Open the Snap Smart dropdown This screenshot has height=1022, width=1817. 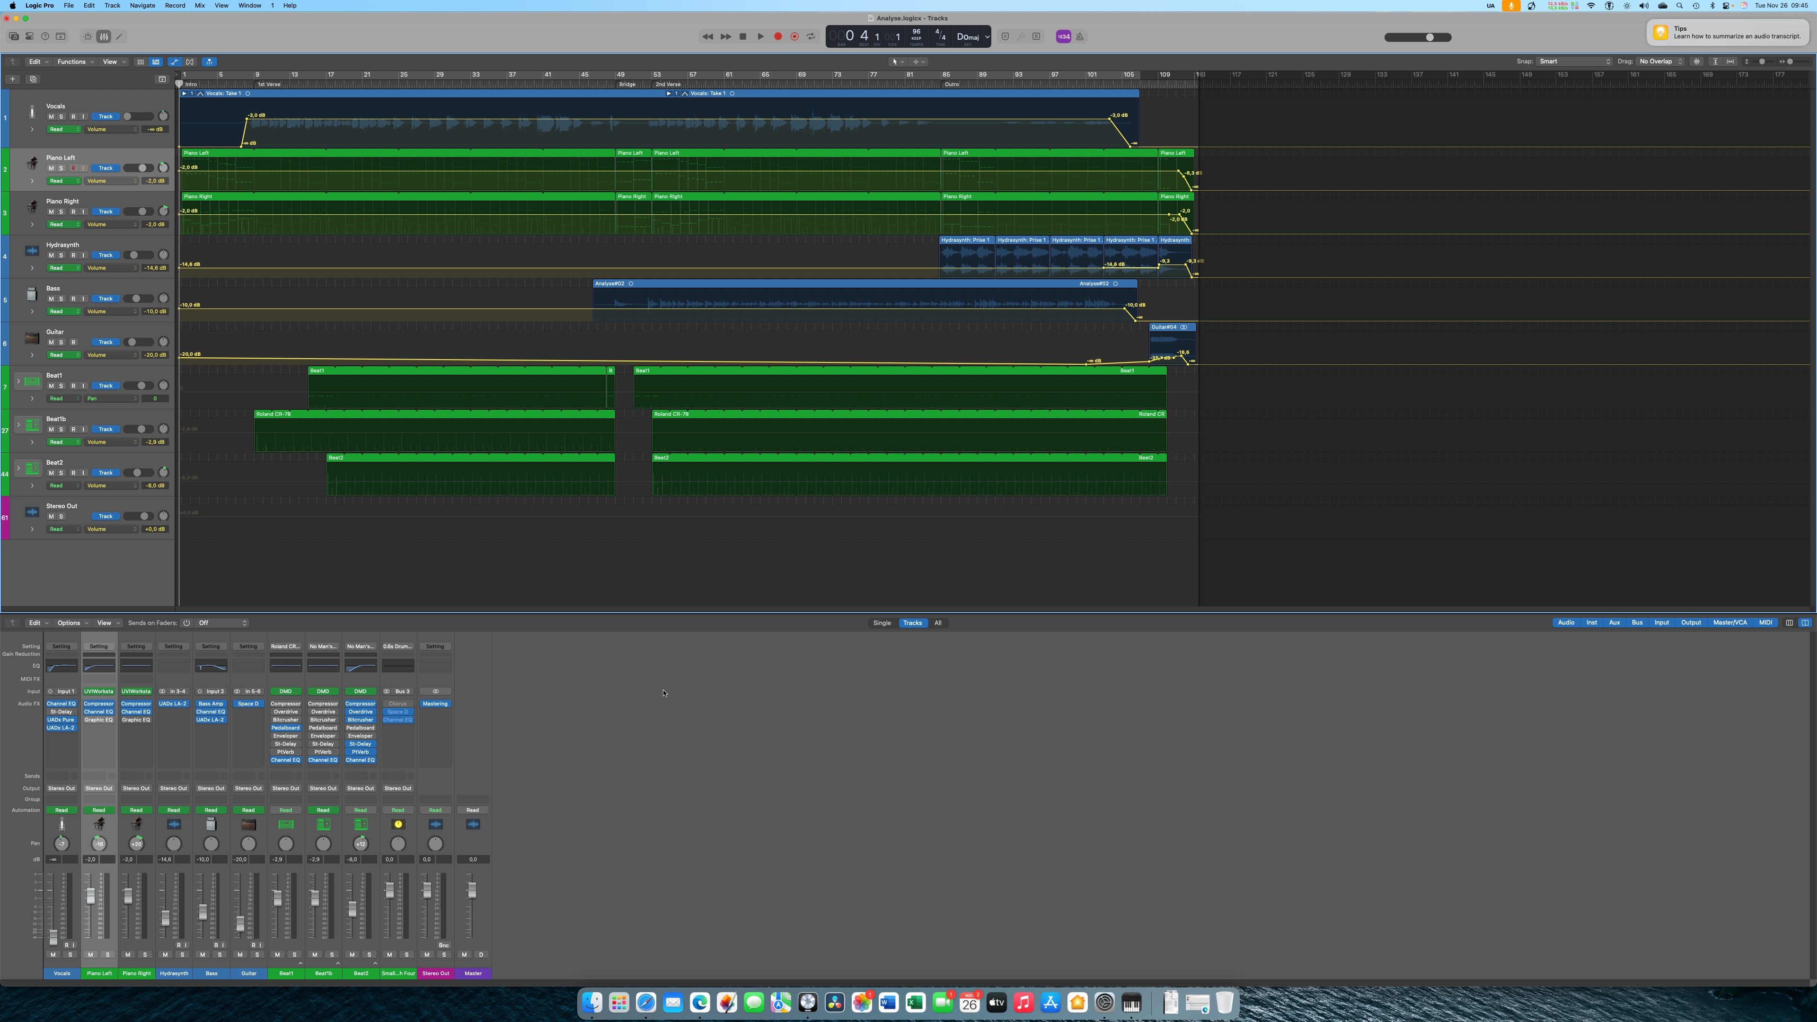[1574, 62]
